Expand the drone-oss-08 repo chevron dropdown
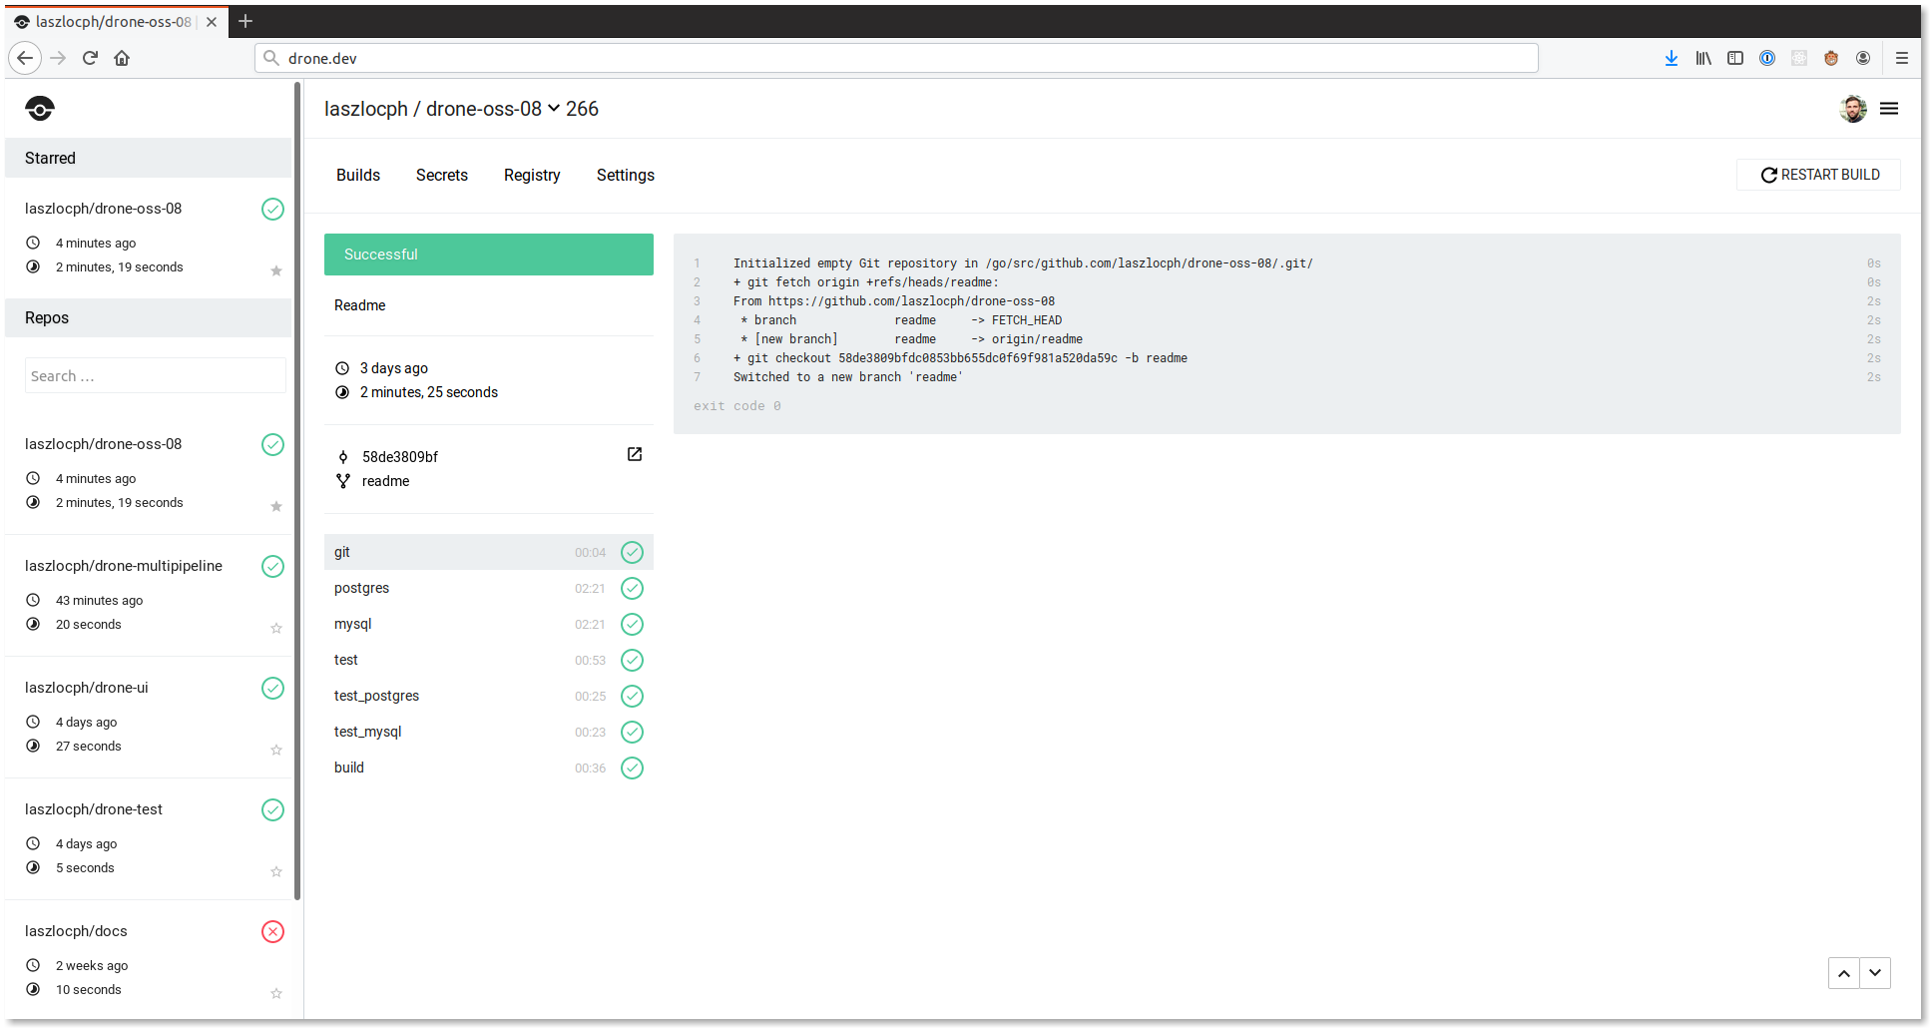This screenshot has height=1028, width=1930. click(x=554, y=109)
